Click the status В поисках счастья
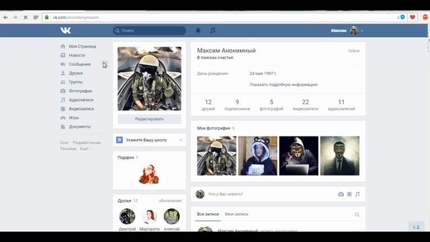Image resolution: width=430 pixels, height=242 pixels. [x=215, y=58]
